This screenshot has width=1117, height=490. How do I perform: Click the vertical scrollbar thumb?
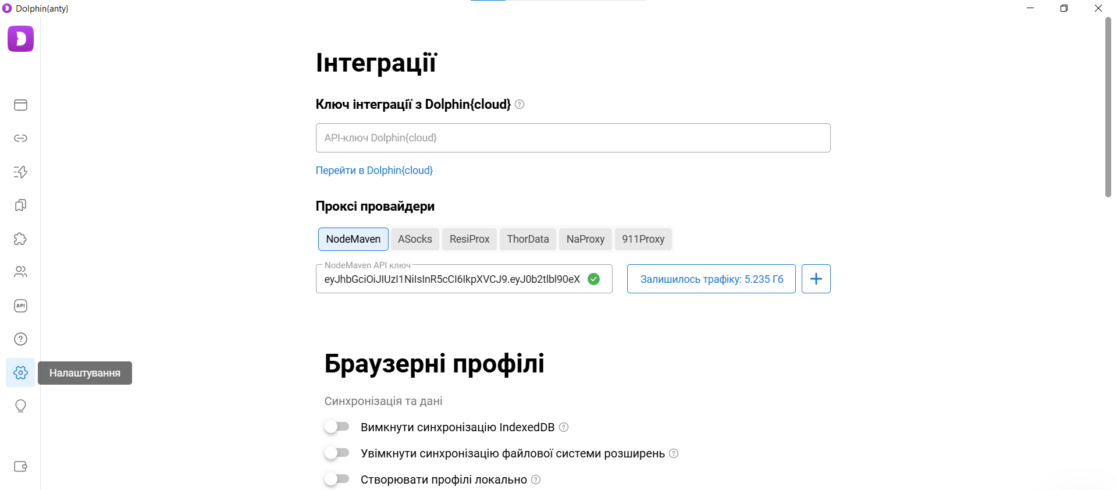pos(1108,108)
